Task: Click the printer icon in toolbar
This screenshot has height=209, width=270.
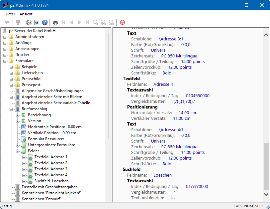Action: (x=56, y=22)
